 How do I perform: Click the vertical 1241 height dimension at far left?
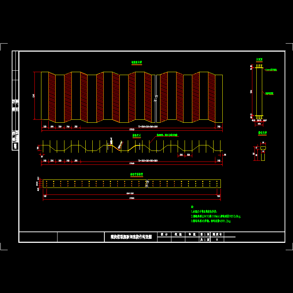[34, 96]
